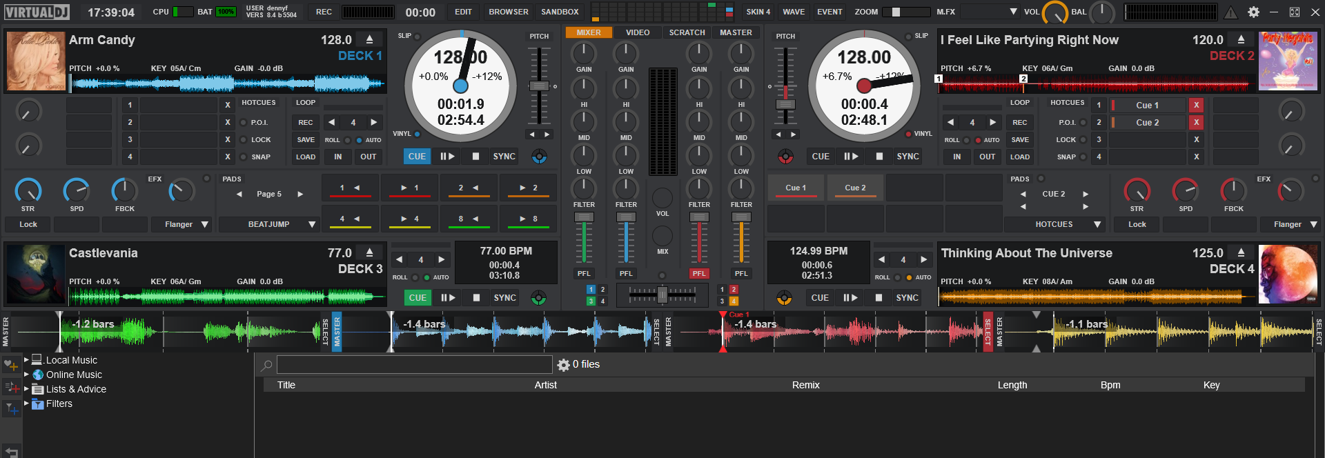
Task: Sync Deck 2 with the SYNC button
Action: [x=907, y=157]
